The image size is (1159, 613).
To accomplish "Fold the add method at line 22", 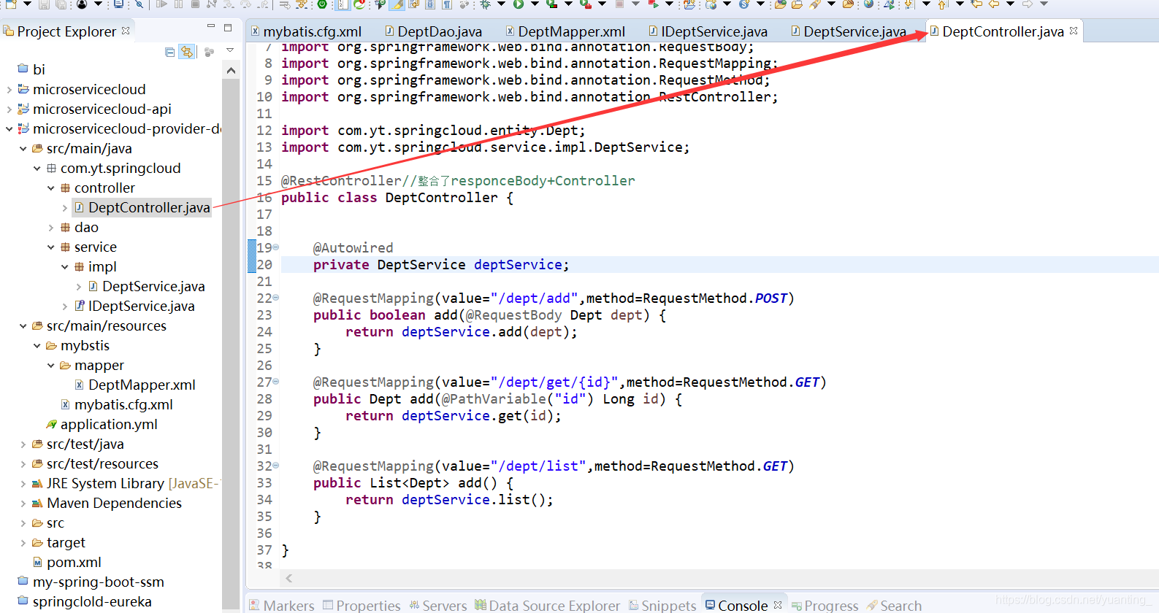I will [x=275, y=298].
